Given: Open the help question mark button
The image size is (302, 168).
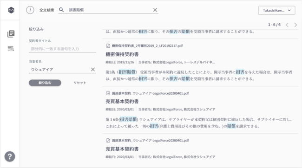Looking at the screenshot, I should [10, 156].
